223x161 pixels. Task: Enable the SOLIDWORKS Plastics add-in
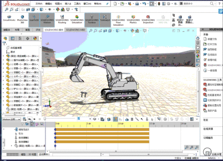[133, 19]
